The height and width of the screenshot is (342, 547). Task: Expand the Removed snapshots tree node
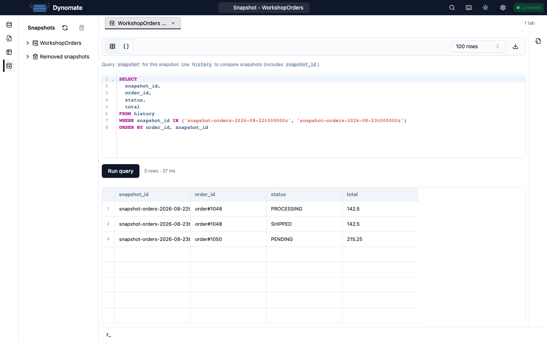[x=28, y=57]
